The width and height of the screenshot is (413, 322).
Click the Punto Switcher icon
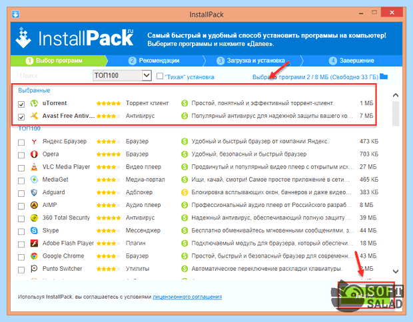click(x=34, y=269)
